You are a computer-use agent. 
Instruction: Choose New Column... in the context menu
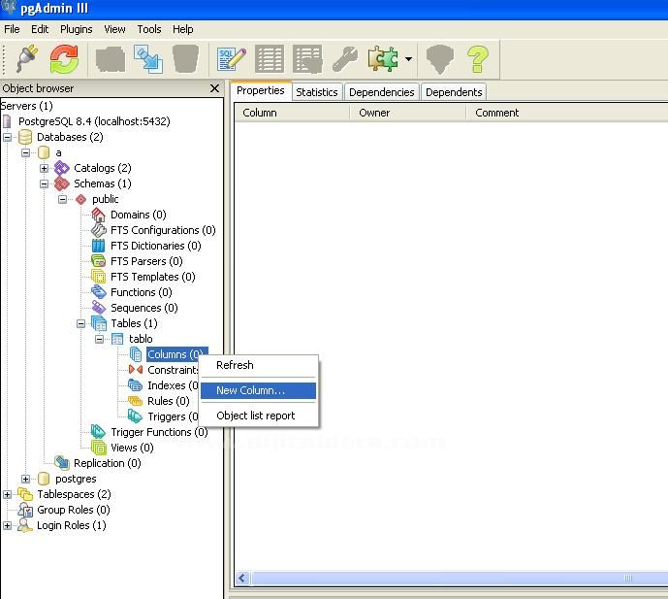258,390
